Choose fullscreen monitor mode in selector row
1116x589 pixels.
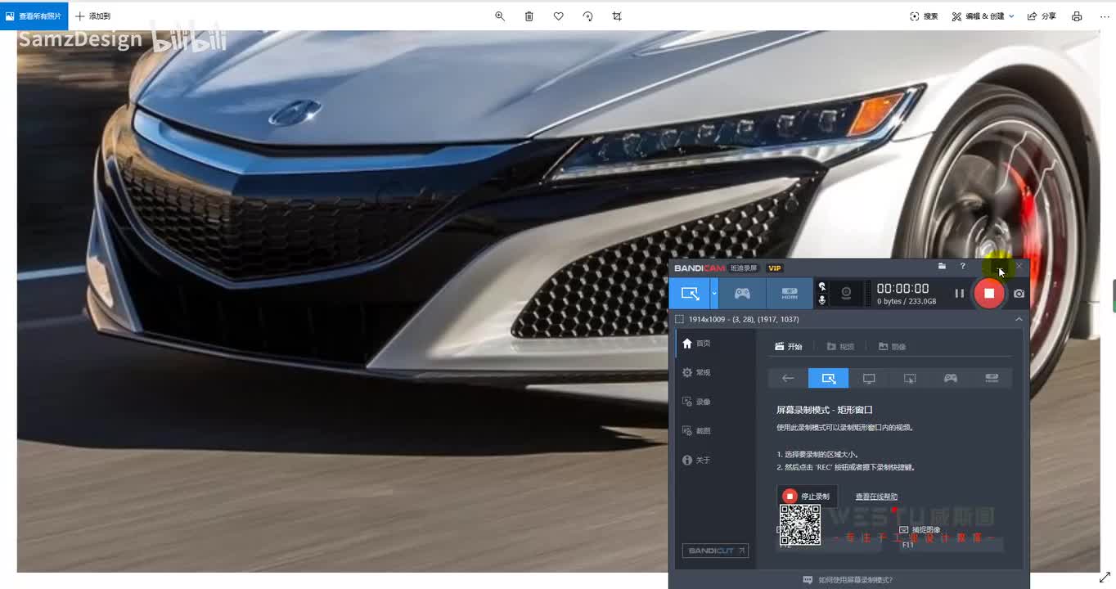pyautogui.click(x=869, y=378)
